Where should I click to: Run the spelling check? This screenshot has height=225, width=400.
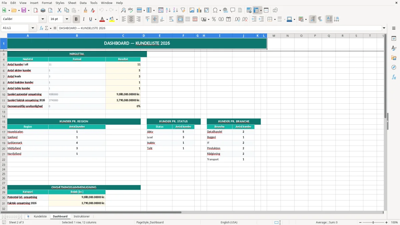tap(131, 10)
